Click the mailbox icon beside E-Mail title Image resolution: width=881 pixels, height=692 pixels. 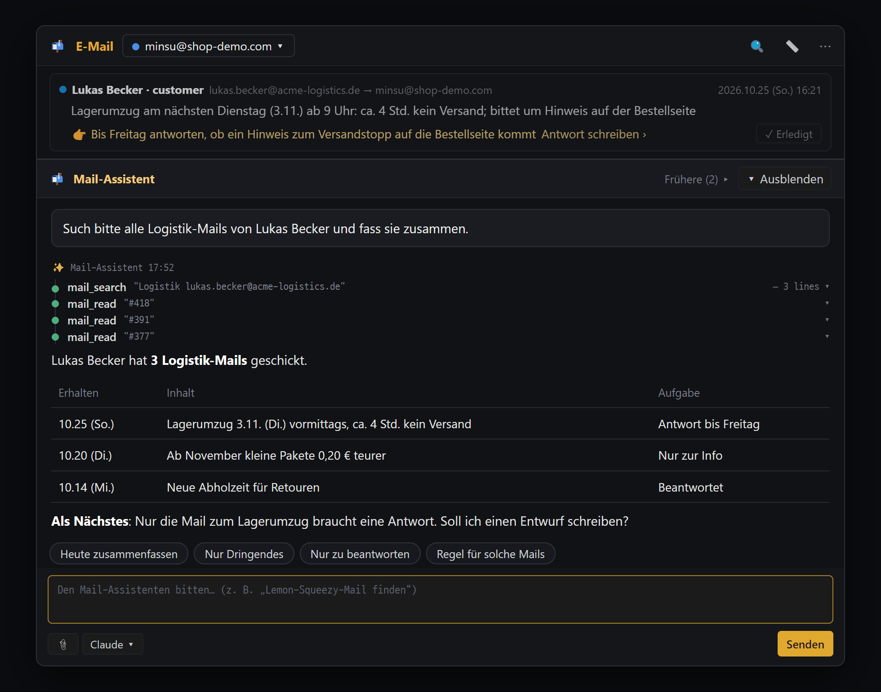pos(58,46)
